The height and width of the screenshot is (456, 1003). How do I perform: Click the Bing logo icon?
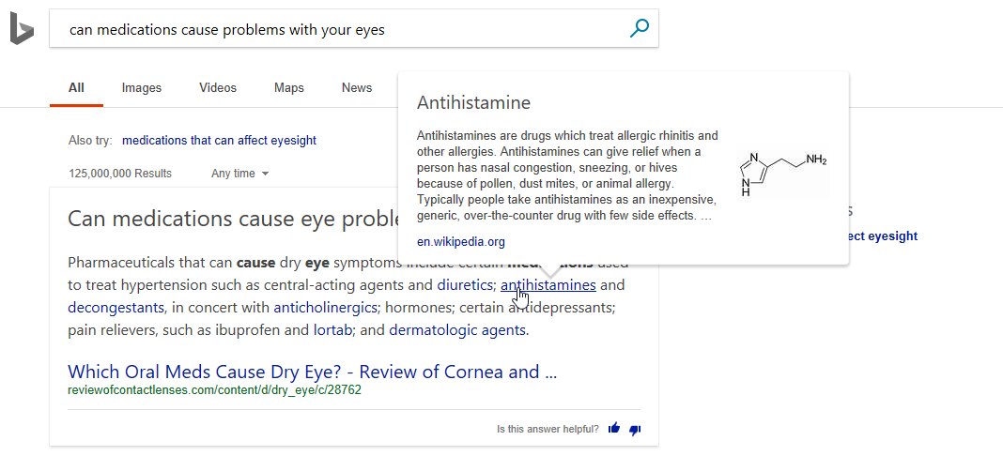click(x=22, y=29)
